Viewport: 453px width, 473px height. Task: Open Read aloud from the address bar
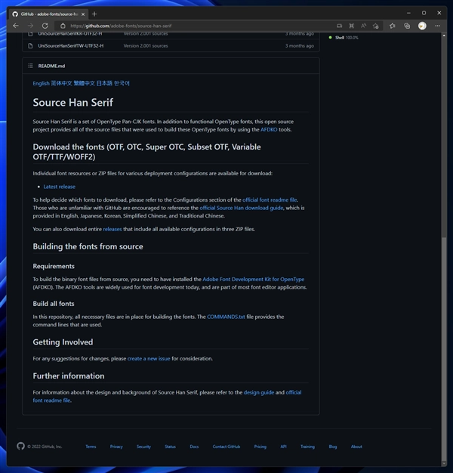point(363,26)
